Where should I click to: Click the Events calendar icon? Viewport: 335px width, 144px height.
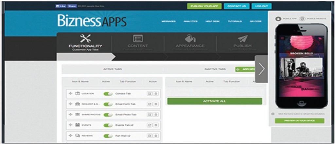[x=77, y=125]
